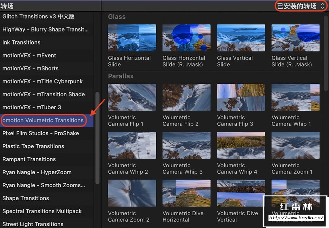Click the Parallax section header
The width and height of the screenshot is (329, 228).
[x=121, y=76]
